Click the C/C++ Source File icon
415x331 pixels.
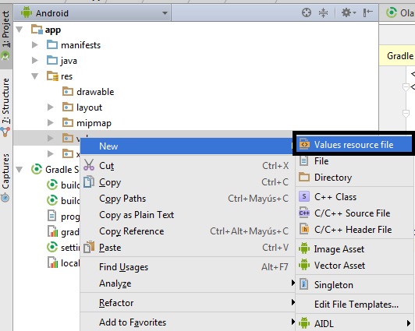click(304, 213)
